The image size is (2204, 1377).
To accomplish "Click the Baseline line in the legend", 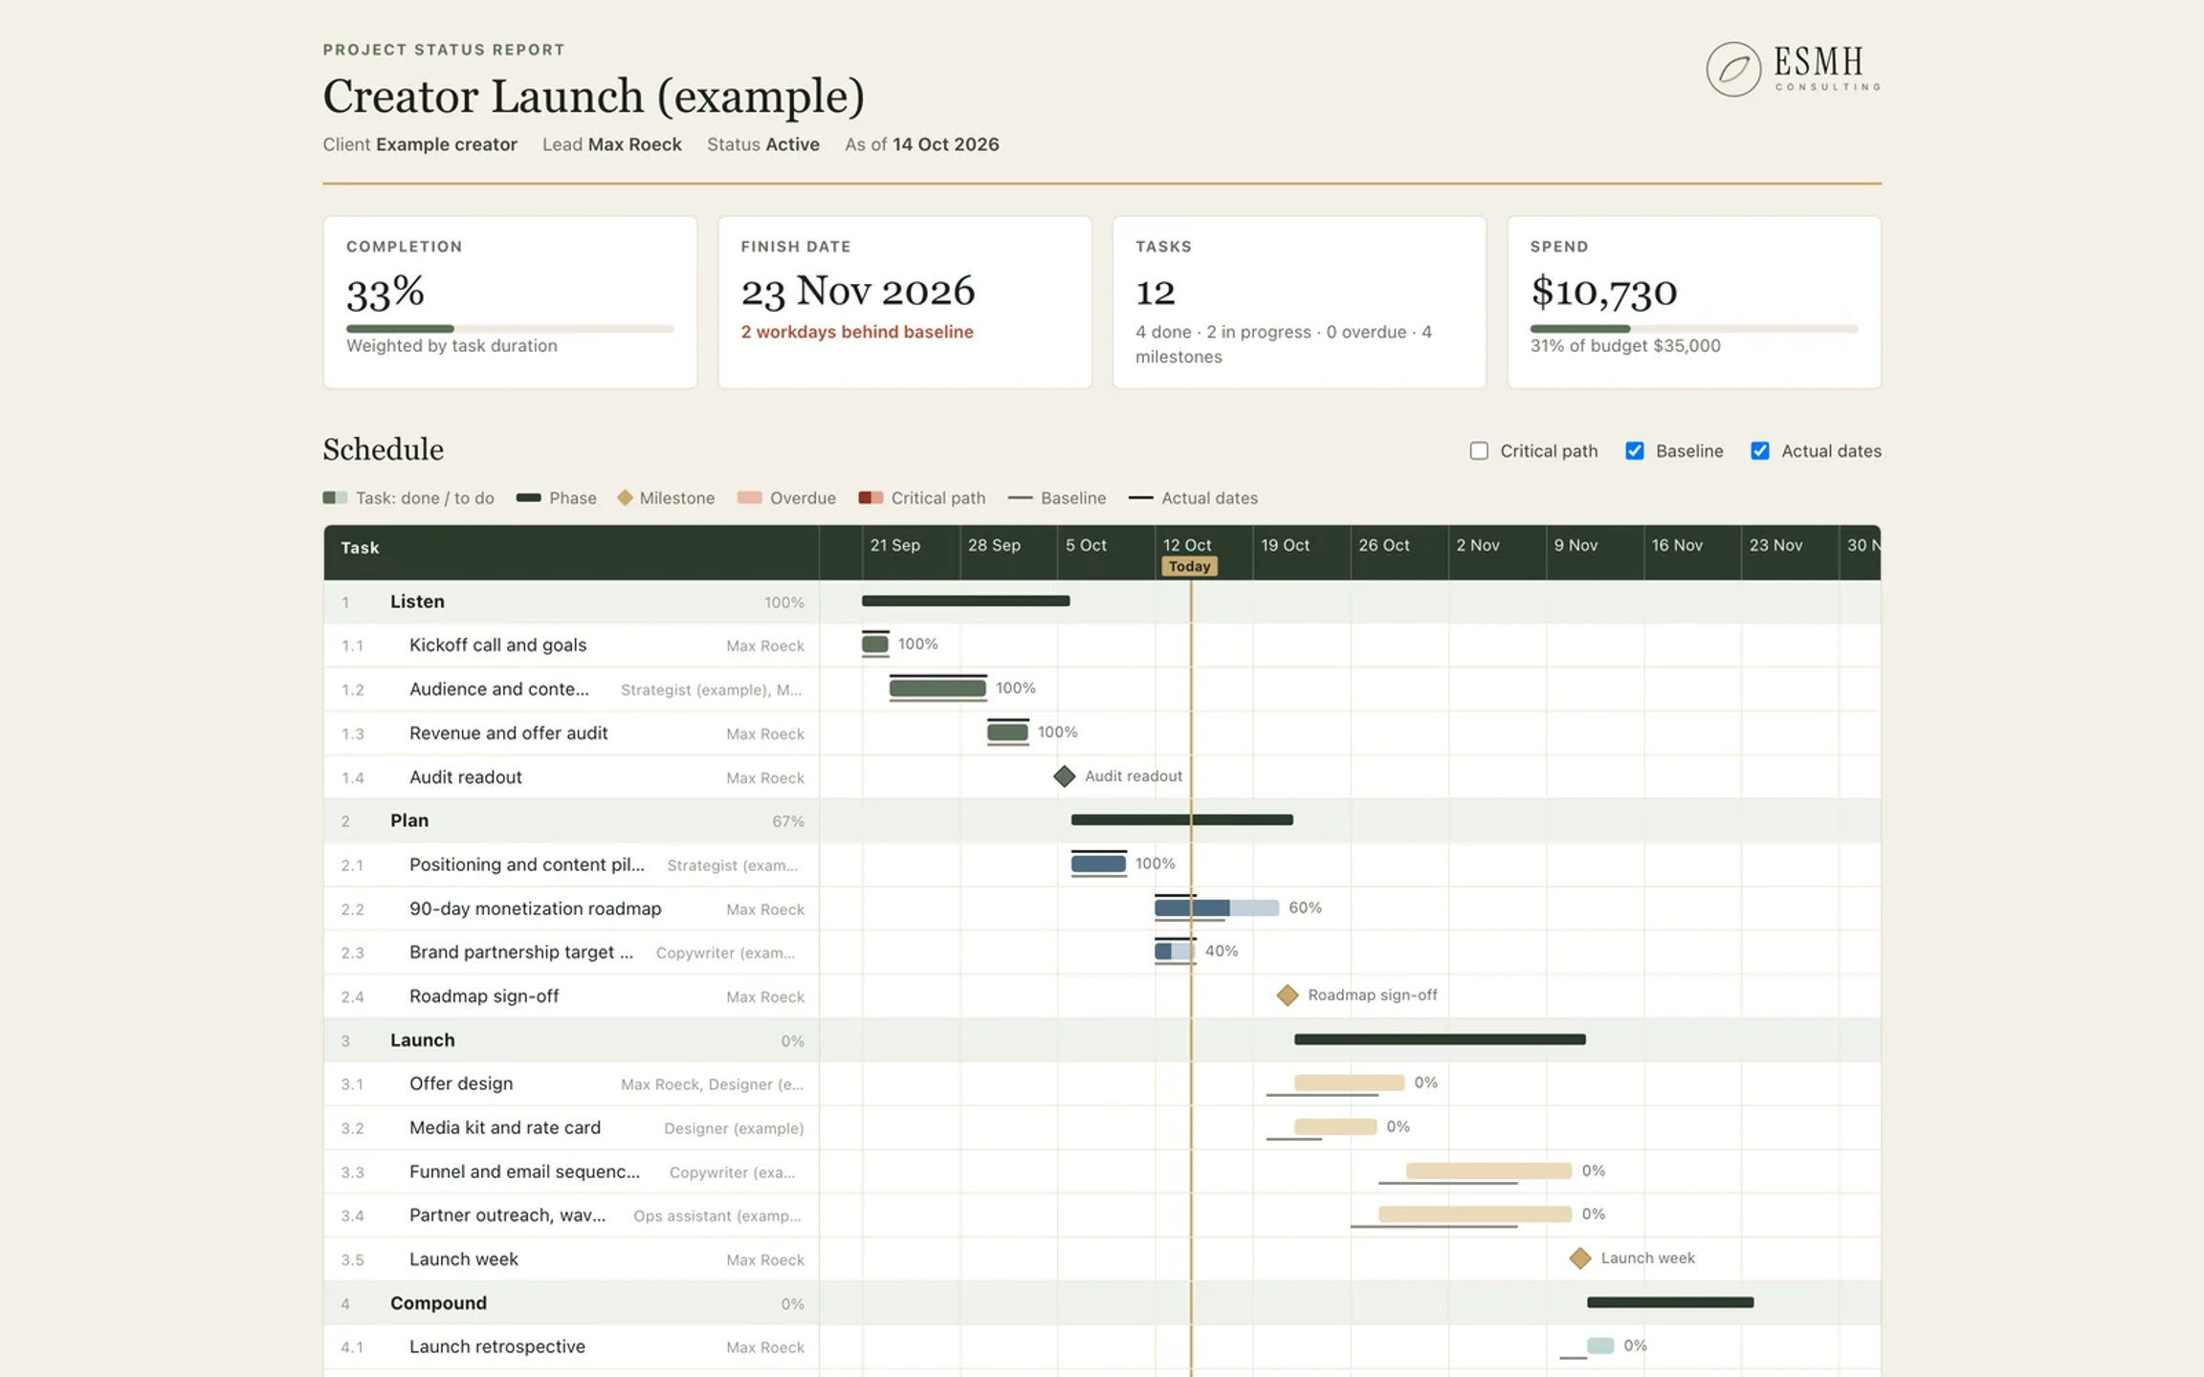I will [1021, 497].
